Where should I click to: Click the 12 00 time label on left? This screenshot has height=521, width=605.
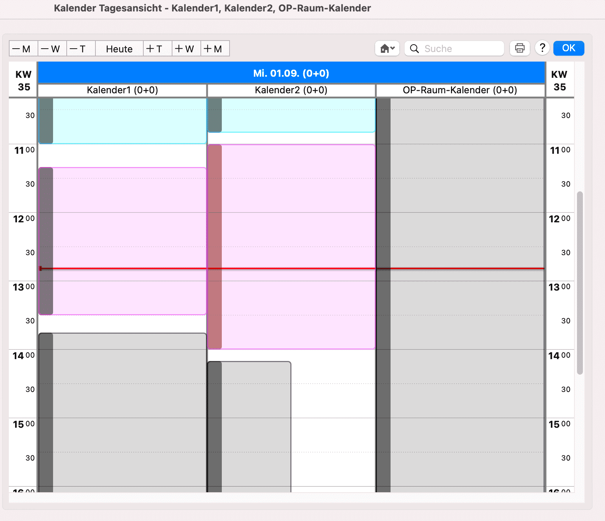pyautogui.click(x=24, y=219)
